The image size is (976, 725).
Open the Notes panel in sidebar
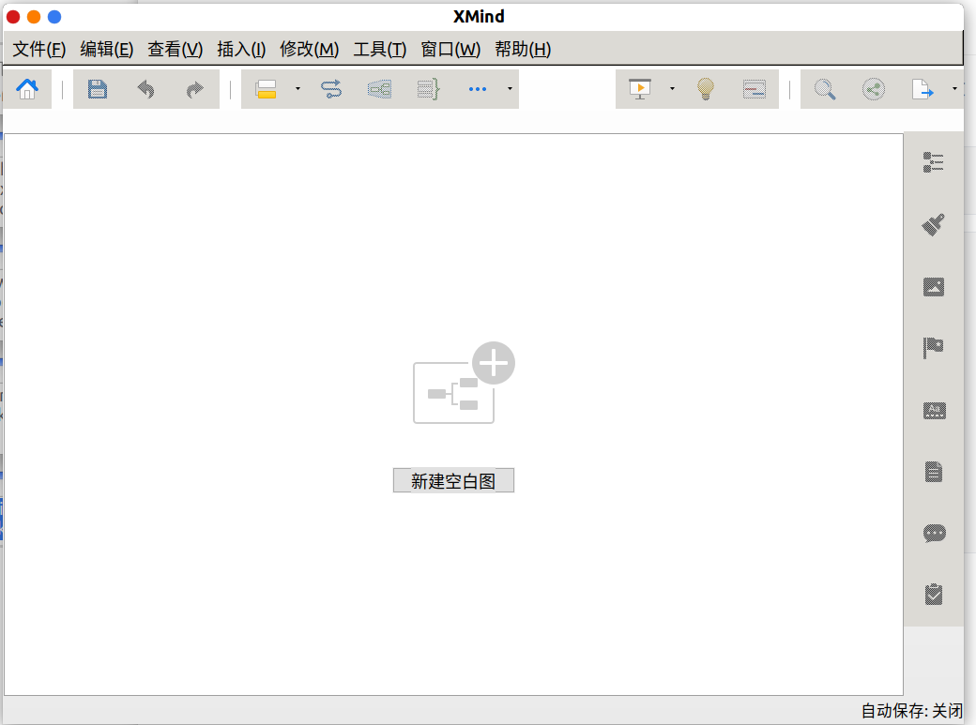pyautogui.click(x=933, y=472)
